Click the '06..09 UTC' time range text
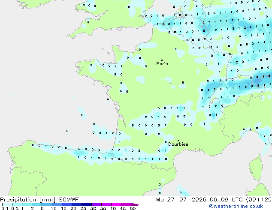The image size is (272, 210). point(226,200)
